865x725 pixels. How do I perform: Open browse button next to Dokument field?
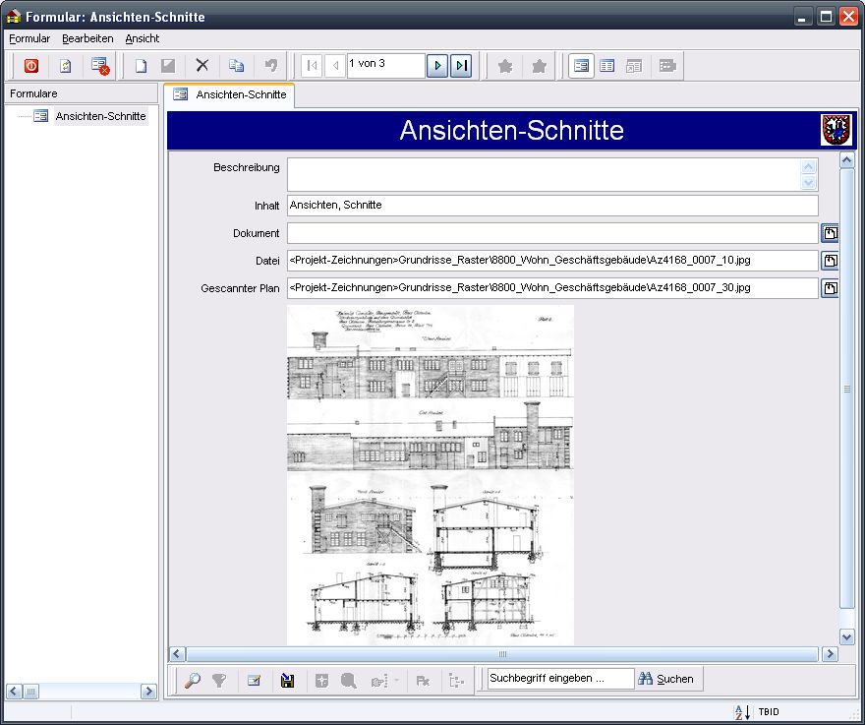click(x=830, y=233)
